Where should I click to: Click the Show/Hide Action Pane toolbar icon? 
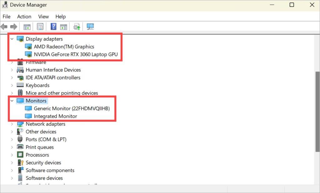coord(63,27)
